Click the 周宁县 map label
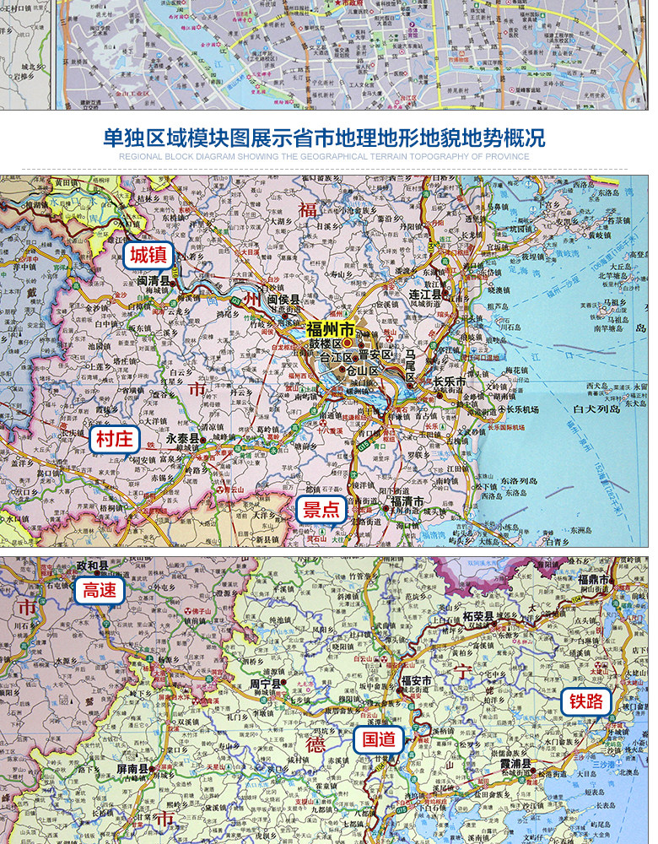Screen dimensions: 658x844 point(266,684)
